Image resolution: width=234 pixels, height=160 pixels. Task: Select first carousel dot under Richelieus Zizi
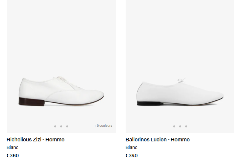(55, 126)
